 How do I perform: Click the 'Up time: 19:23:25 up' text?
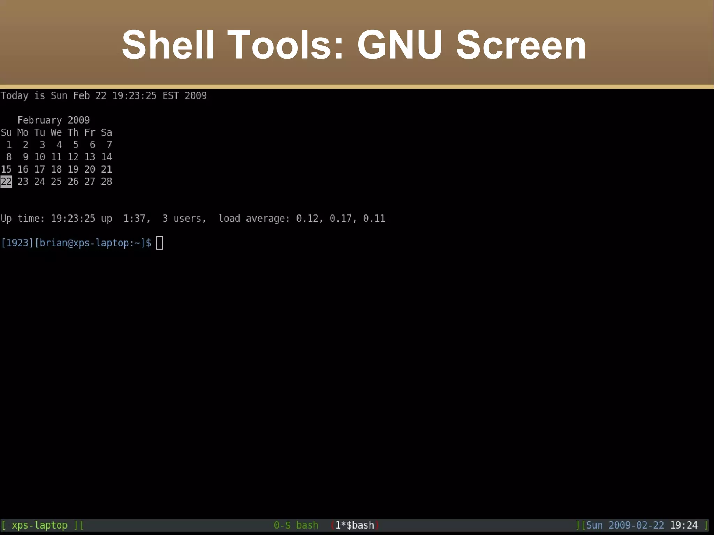click(56, 219)
